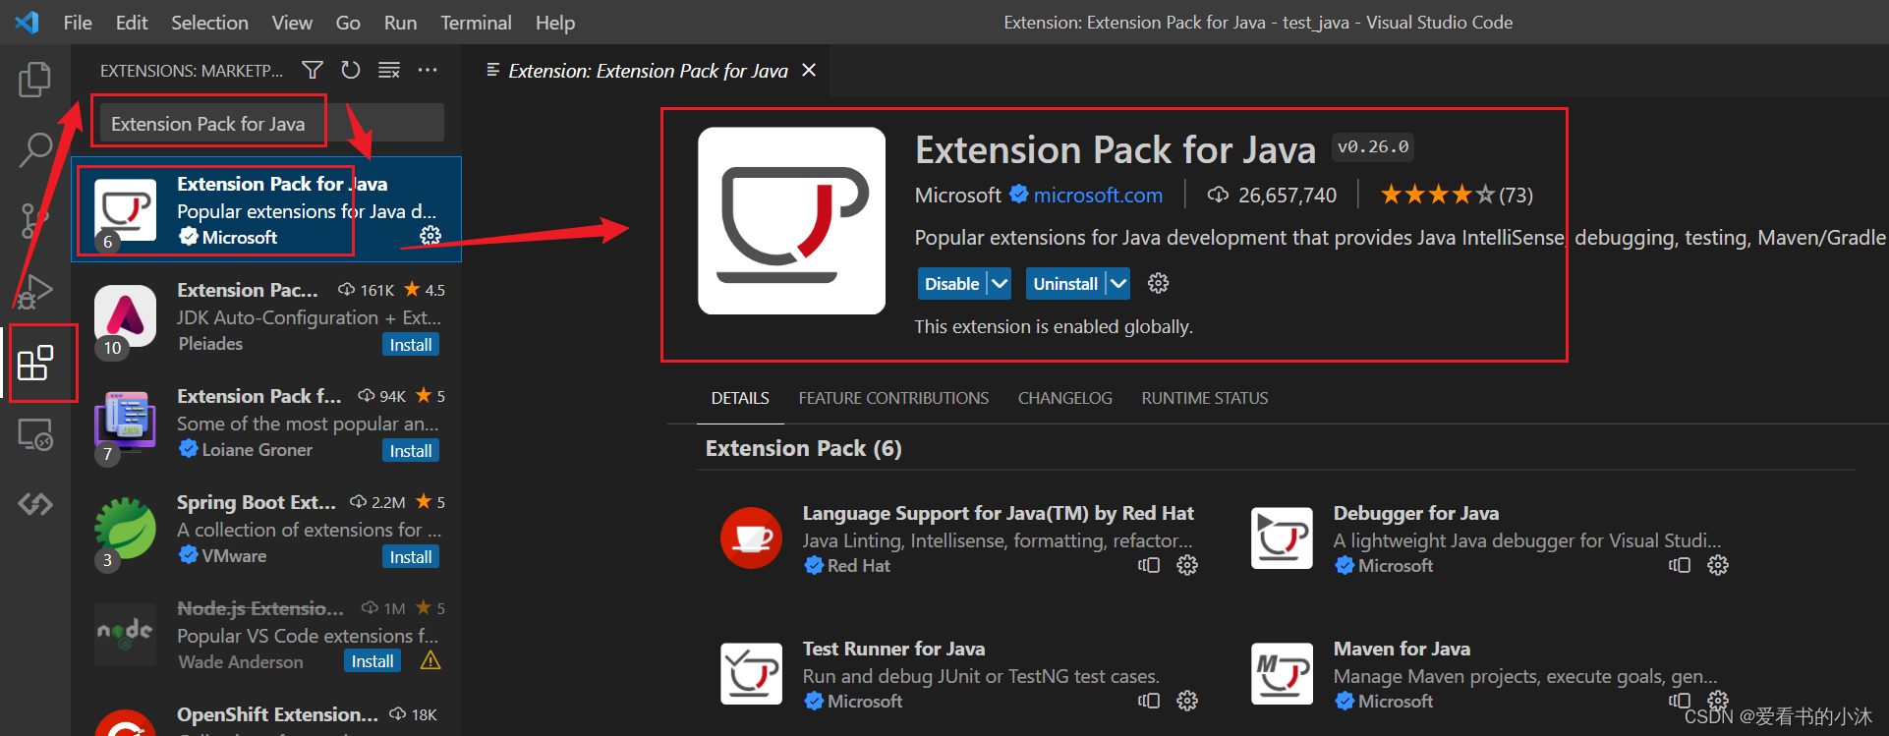Click the VS Code logo icon
The width and height of the screenshot is (1889, 736).
point(28,22)
